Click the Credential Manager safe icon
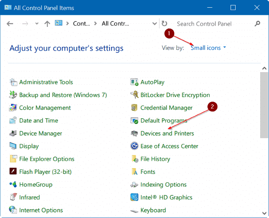 pyautogui.click(x=134, y=108)
